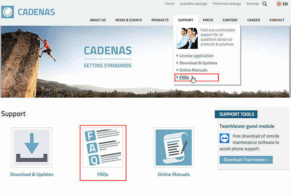Click the CADENAS logo icon
291x196 pixels.
(7, 12)
